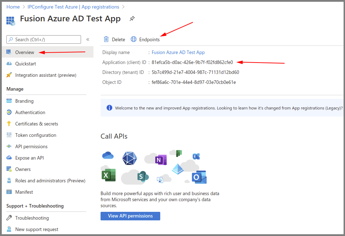Click the Object ID value

[194, 82]
